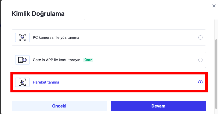This screenshot has width=220, height=114.
Task: Select the Gate.io APP radio button
Action: click(200, 60)
